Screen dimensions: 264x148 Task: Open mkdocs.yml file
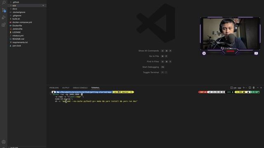[x=18, y=36]
